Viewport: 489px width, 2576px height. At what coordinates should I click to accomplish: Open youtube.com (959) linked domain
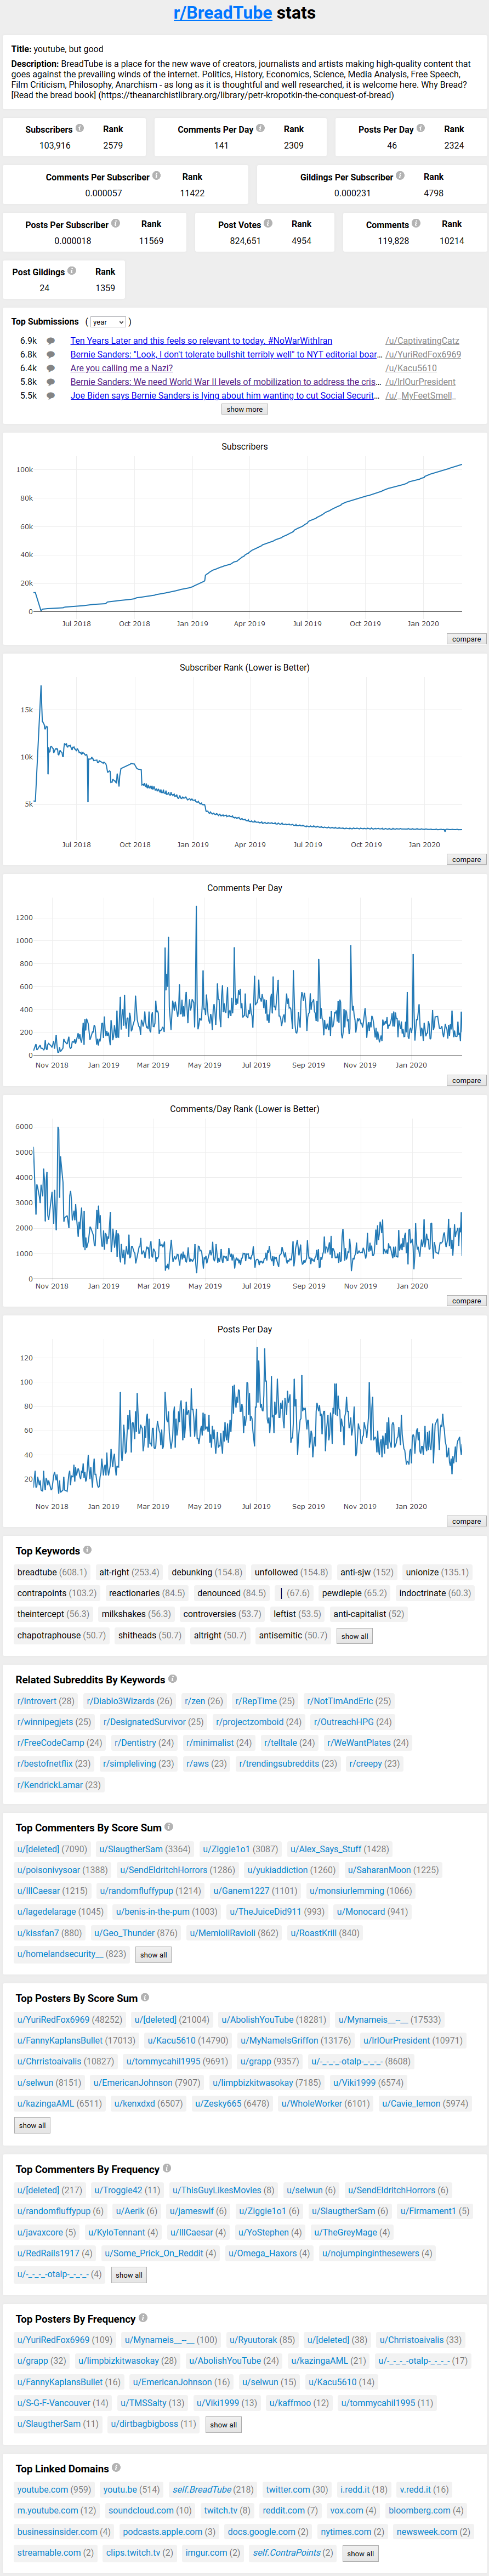click(x=42, y=2489)
